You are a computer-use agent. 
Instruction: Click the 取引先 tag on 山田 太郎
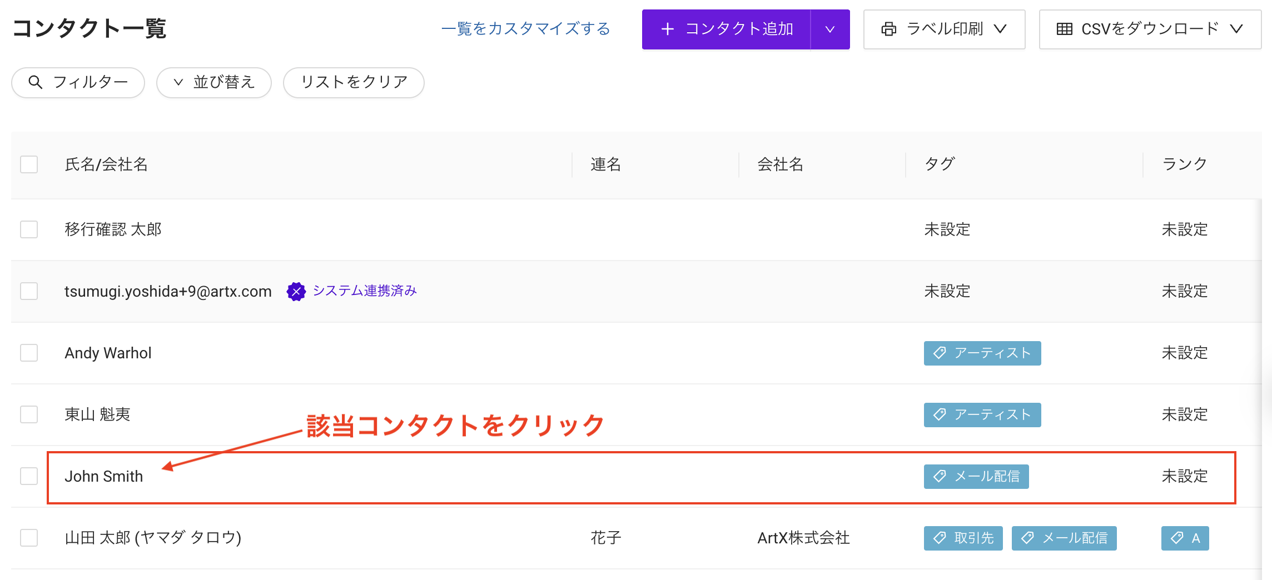pyautogui.click(x=963, y=538)
